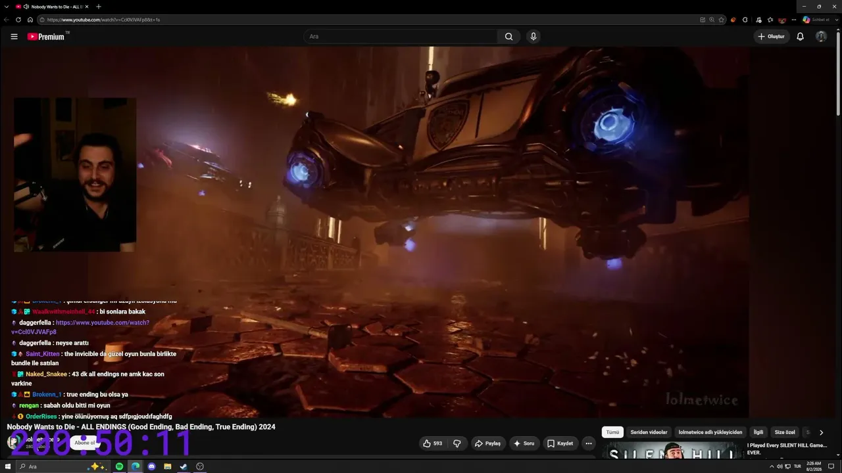This screenshot has width=842, height=473.
Task: Open the Windows Start menu
Action: [9, 466]
